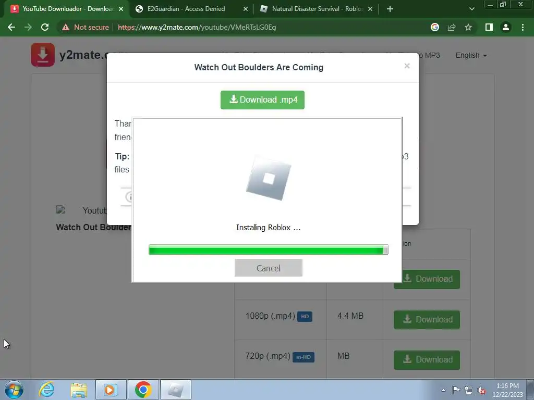Open a new browser tab
This screenshot has width=534, height=400.
[390, 9]
